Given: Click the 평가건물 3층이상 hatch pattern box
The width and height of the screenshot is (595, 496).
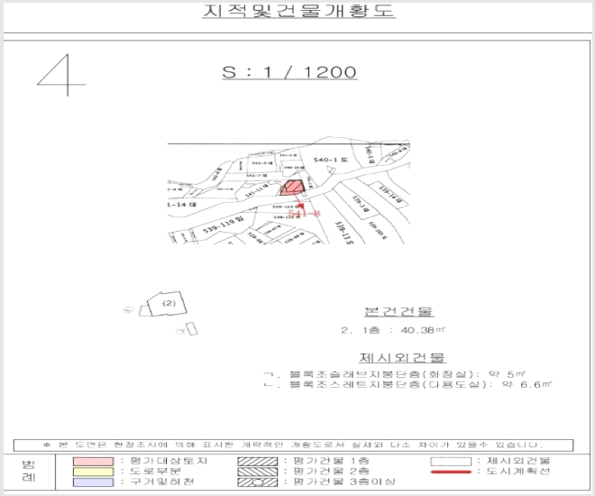Looking at the screenshot, I should tap(258, 482).
